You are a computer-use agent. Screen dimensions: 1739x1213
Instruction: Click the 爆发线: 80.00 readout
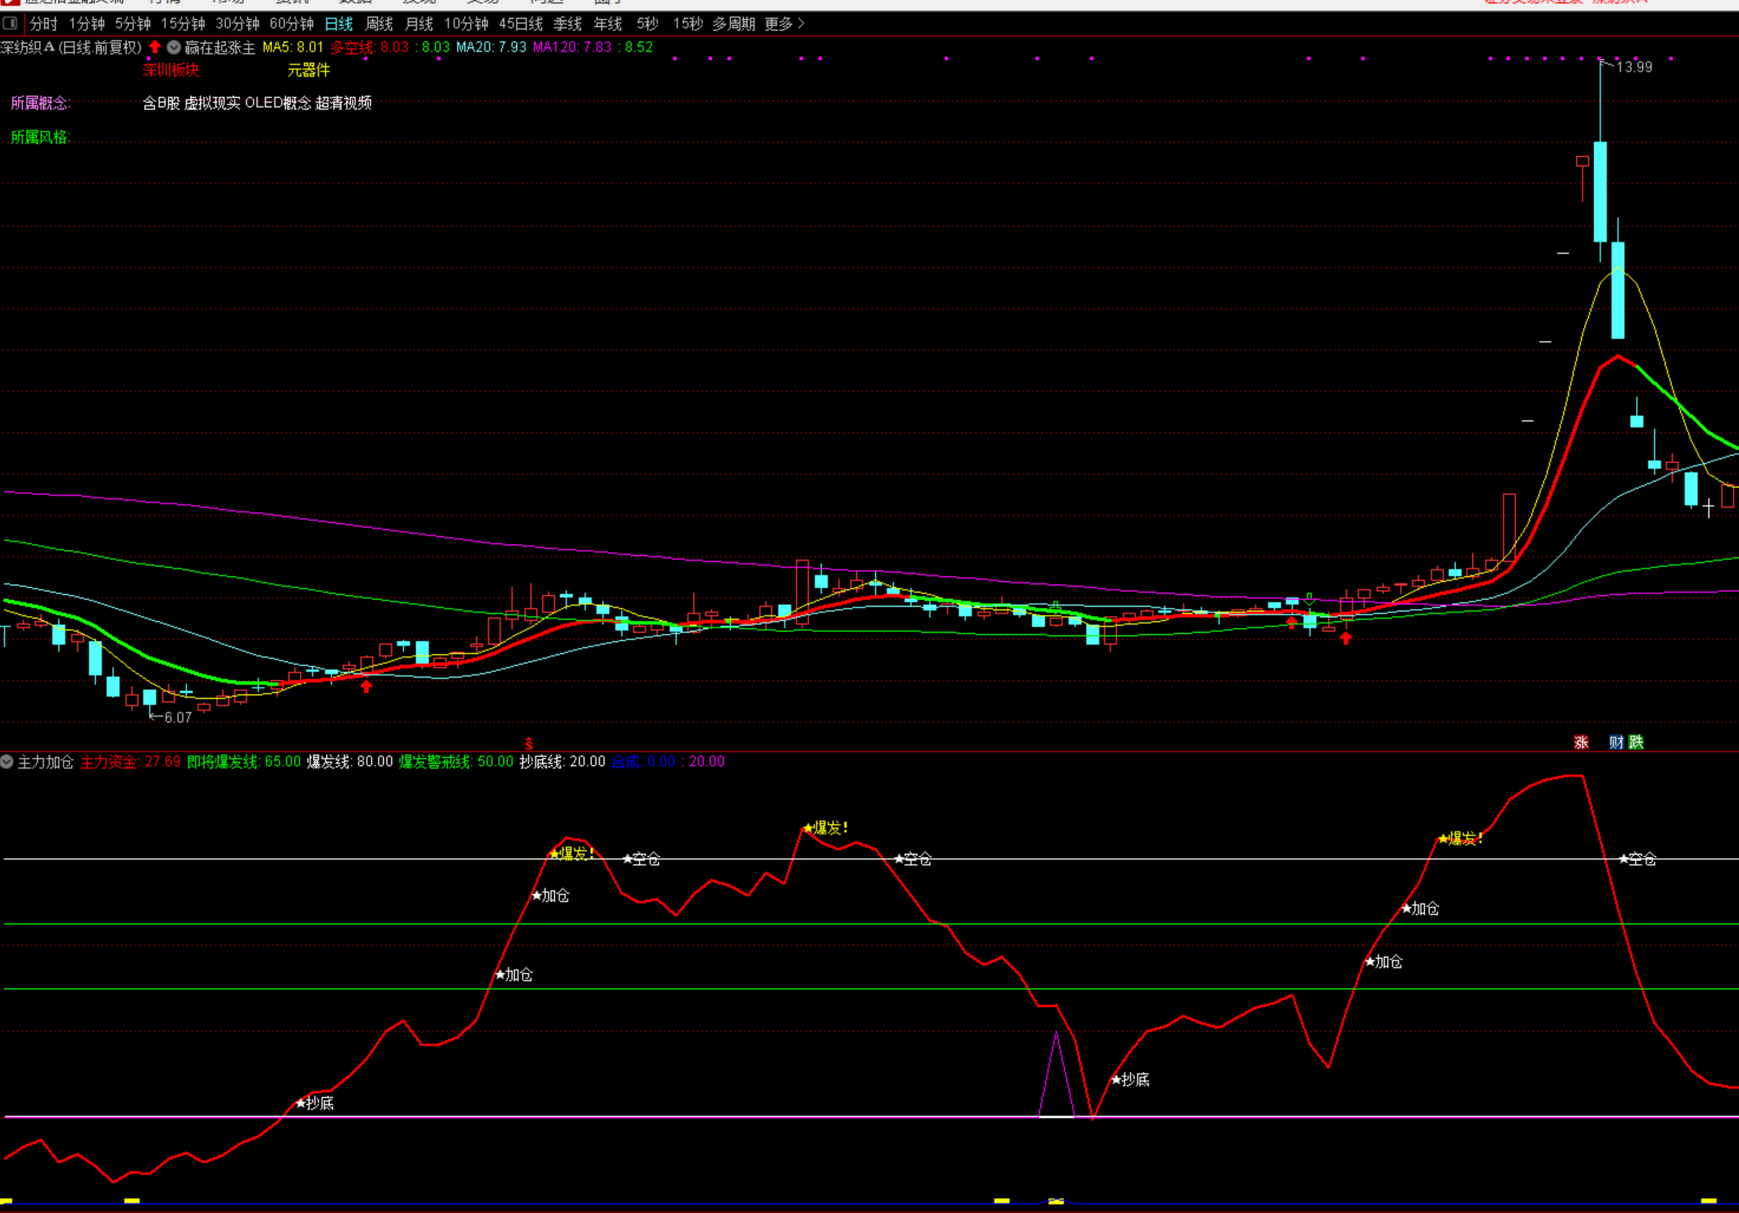click(x=349, y=761)
